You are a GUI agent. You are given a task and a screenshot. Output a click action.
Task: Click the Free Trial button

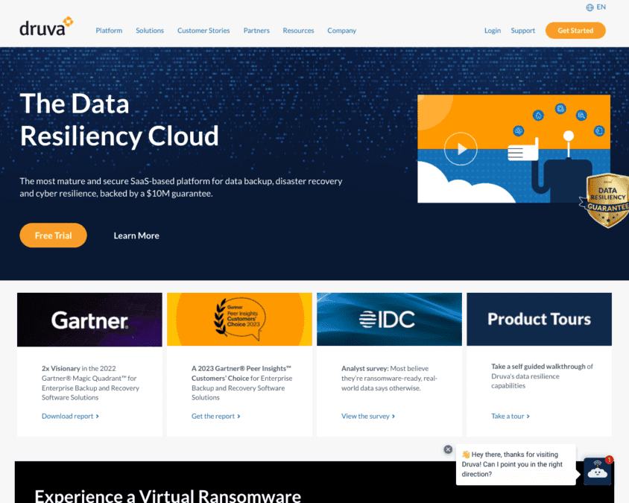click(54, 235)
